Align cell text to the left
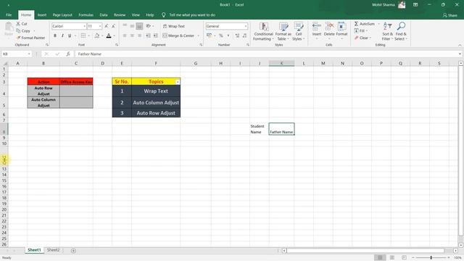This screenshot has height=261, width=464. click(125, 36)
